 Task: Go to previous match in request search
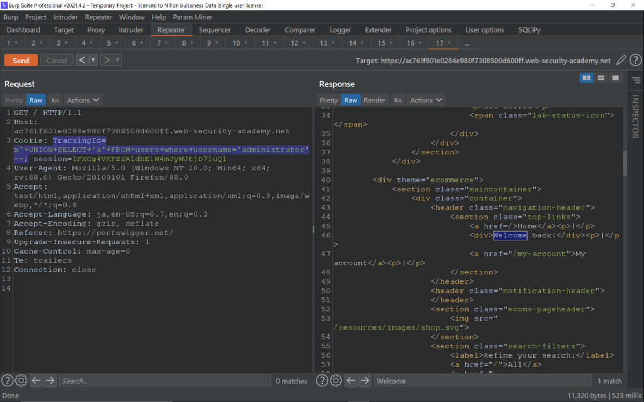point(36,381)
